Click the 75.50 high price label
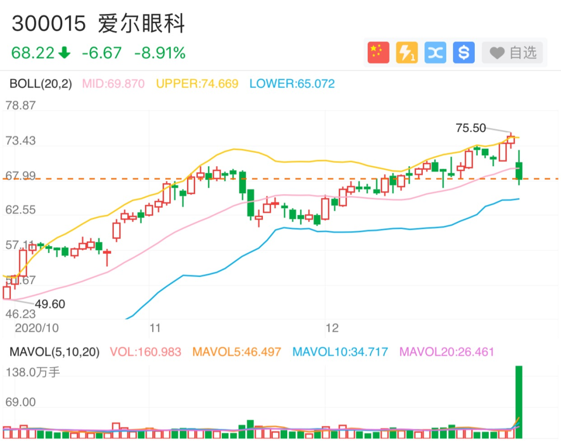The width and height of the screenshot is (561, 447). pyautogui.click(x=471, y=128)
